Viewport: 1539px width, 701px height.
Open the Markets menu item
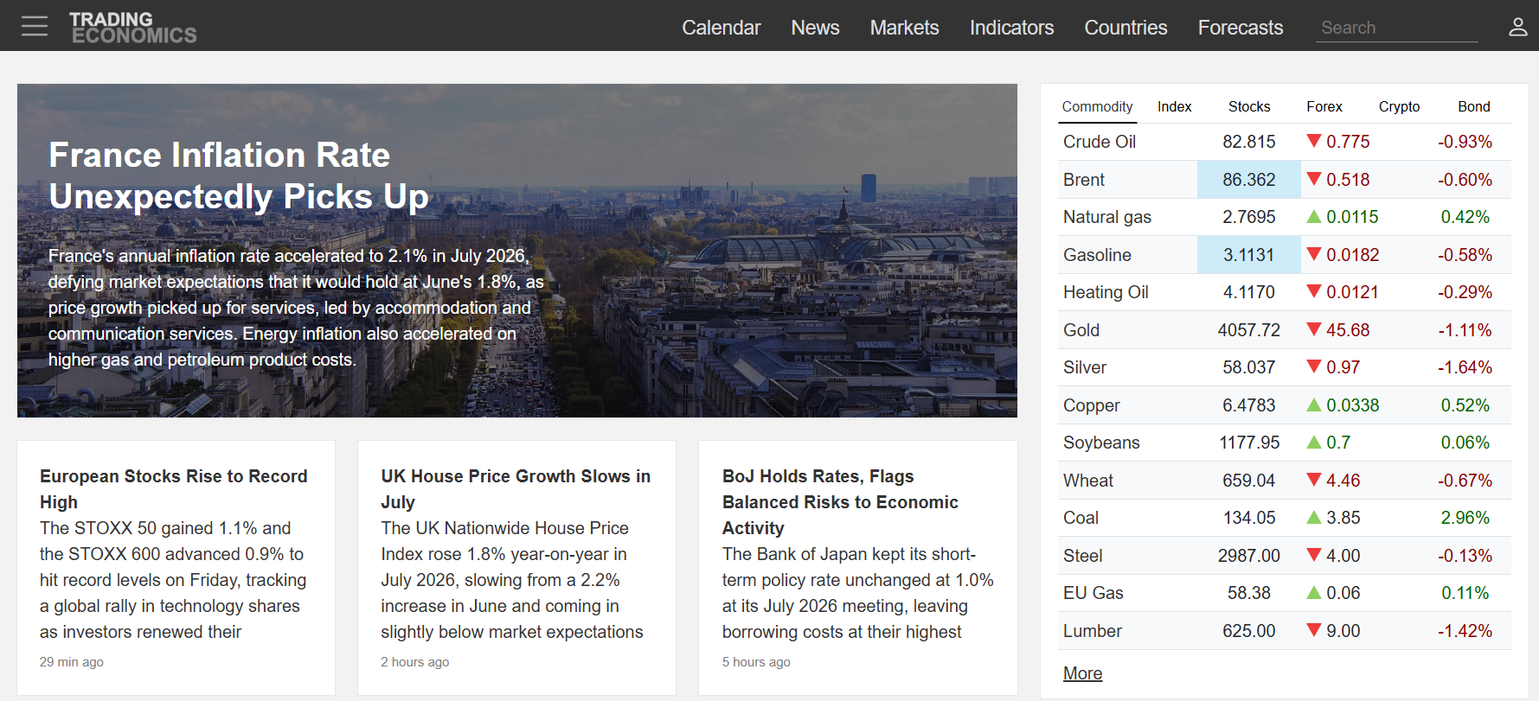coord(904,28)
